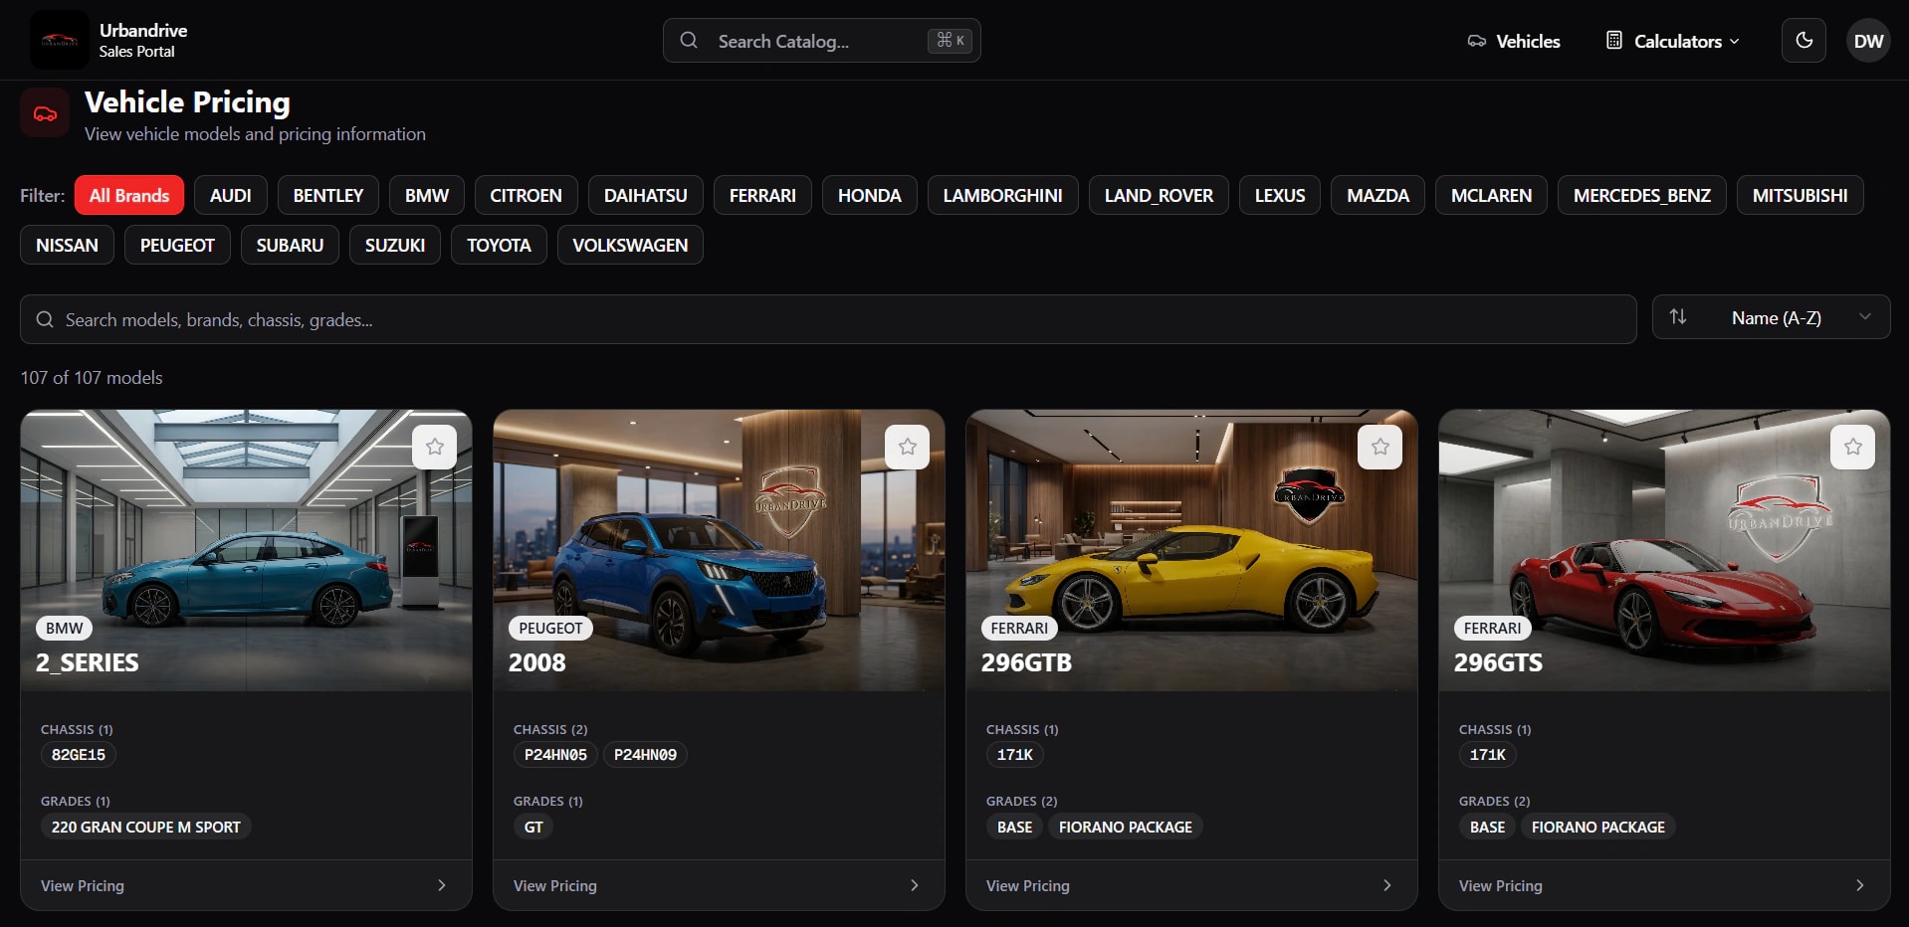Open View Pricing for Peugeot 2008
The image size is (1909, 927).
pos(719,885)
